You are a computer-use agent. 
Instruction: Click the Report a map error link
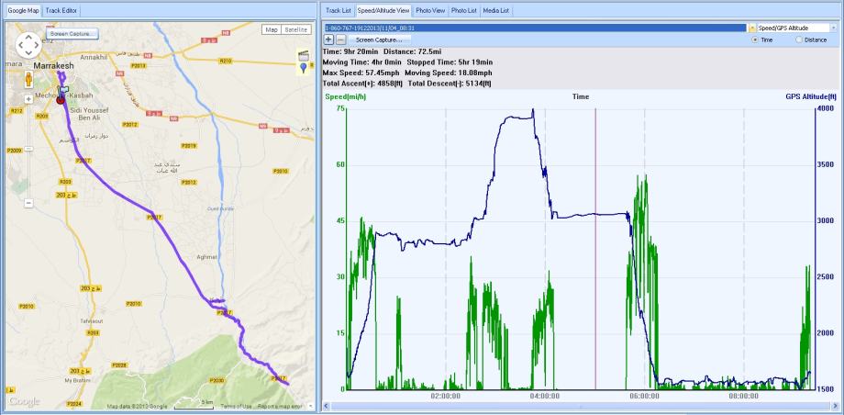point(281,407)
